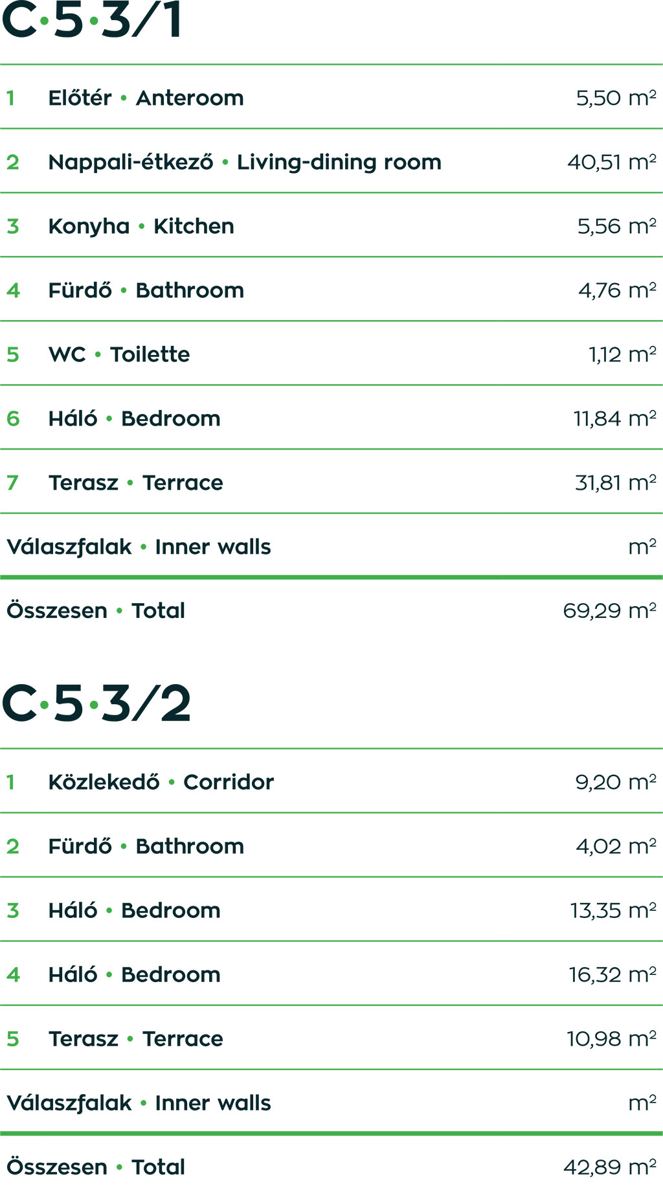This screenshot has height=1203, width=663.
Task: Click the 9,20 m² corridor area value
Action: point(615,782)
